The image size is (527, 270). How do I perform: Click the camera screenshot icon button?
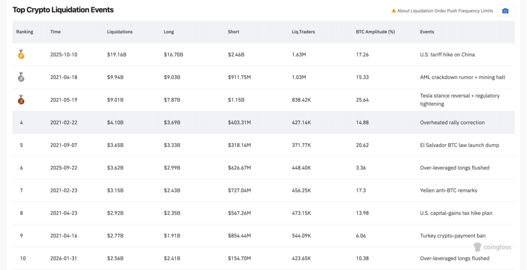(x=505, y=11)
